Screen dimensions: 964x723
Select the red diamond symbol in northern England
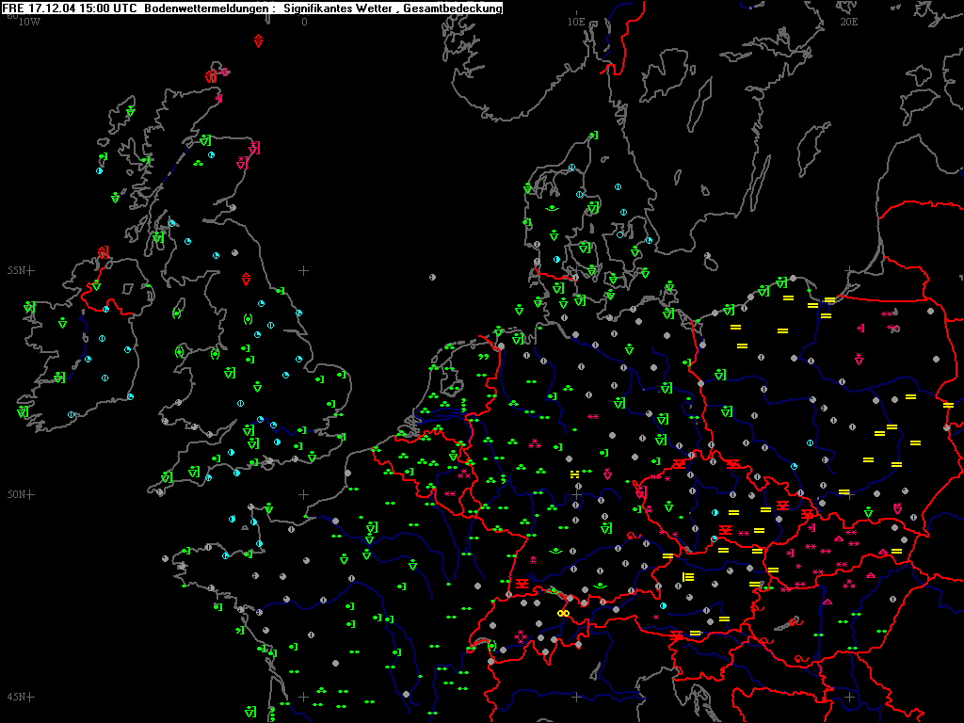[x=246, y=279]
